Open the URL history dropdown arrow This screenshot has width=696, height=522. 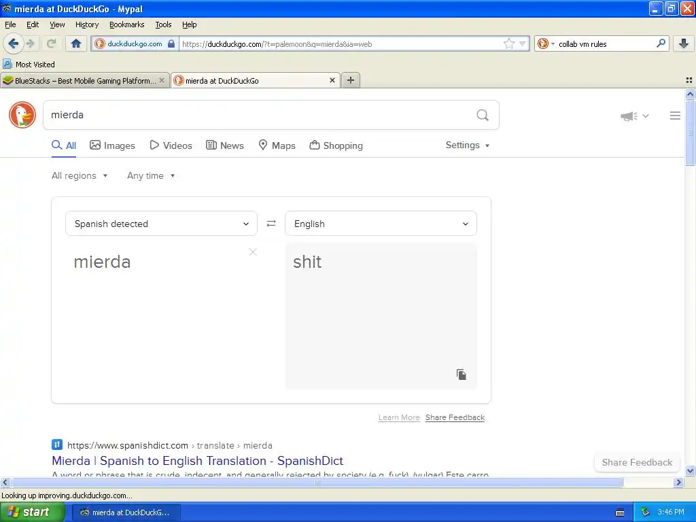[523, 43]
